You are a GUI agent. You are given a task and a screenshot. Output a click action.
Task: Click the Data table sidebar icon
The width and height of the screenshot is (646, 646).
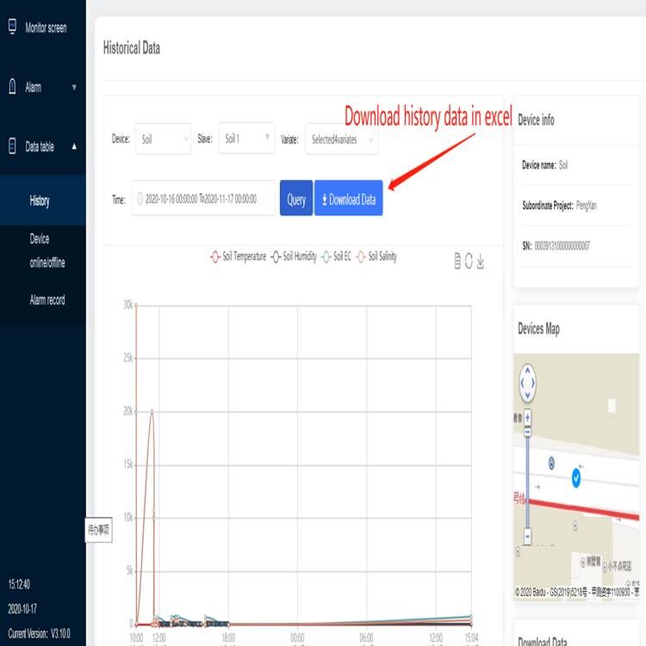point(12,146)
